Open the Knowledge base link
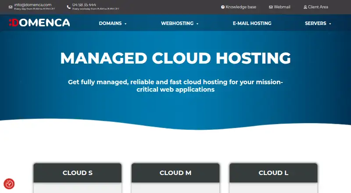The width and height of the screenshot is (351, 193). (239, 7)
